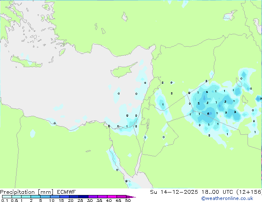
Task: Click the '0.5' legend scale label
Action: (14, 200)
